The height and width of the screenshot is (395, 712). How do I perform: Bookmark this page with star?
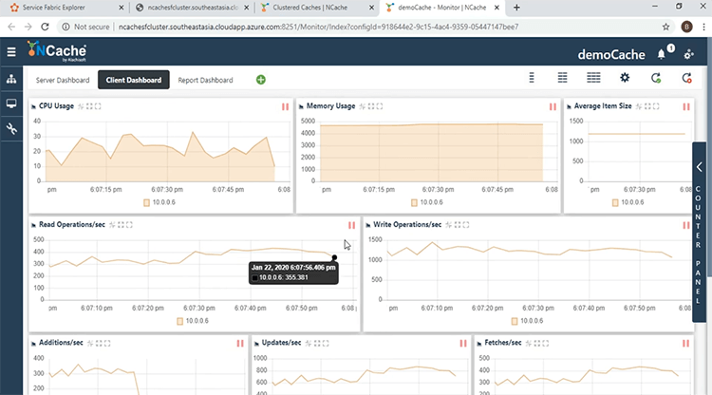coord(665,27)
